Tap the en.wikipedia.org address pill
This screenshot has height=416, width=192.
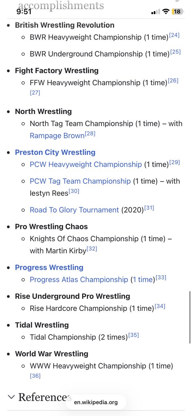pos(96,402)
